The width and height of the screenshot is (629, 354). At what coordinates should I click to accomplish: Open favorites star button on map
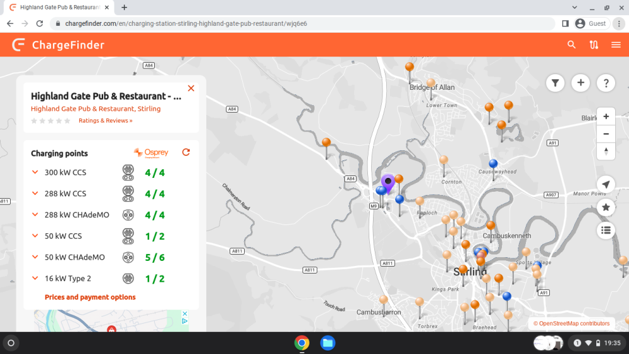pyautogui.click(x=606, y=207)
